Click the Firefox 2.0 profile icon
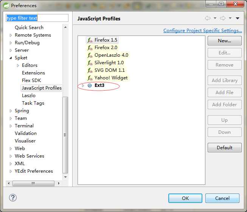Image resolution: width=247 pixels, height=212 pixels. coord(90,48)
